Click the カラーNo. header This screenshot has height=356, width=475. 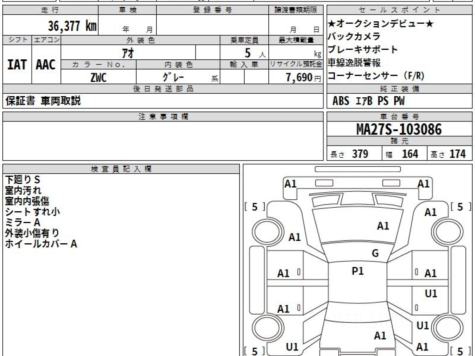pyautogui.click(x=99, y=64)
